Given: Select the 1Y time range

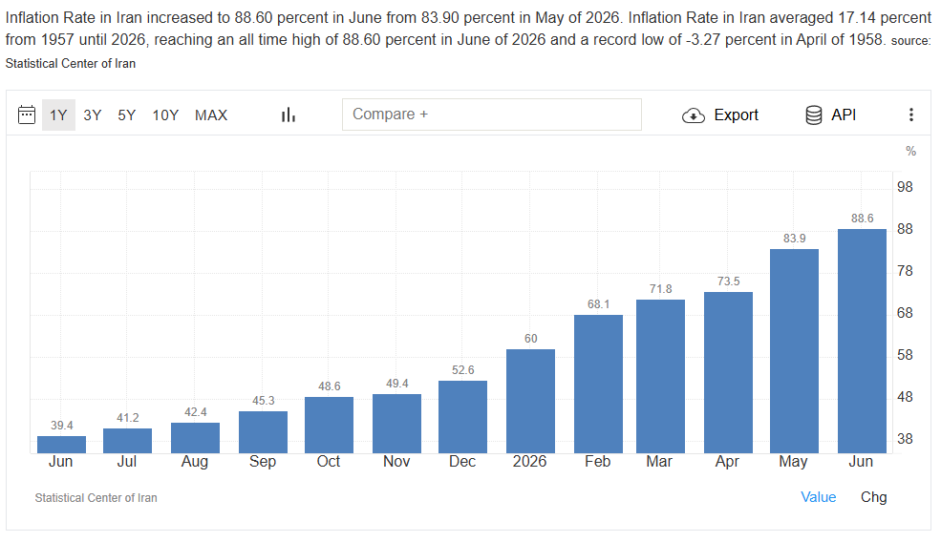Looking at the screenshot, I should click(58, 115).
